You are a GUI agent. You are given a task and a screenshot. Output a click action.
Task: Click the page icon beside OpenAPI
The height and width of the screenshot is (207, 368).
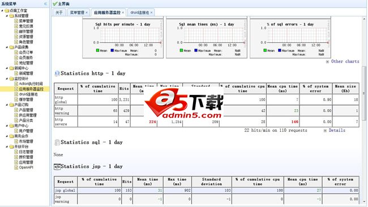pyautogui.click(x=16, y=167)
